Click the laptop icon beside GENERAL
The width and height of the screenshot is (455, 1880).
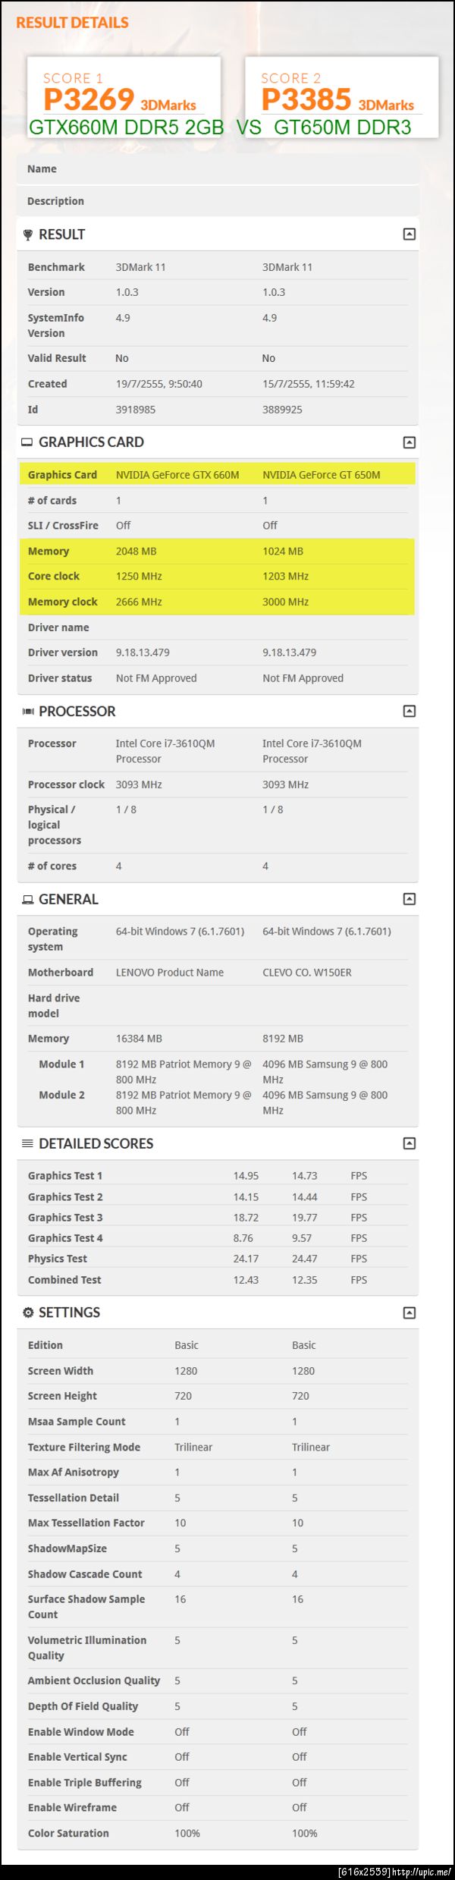pyautogui.click(x=28, y=900)
